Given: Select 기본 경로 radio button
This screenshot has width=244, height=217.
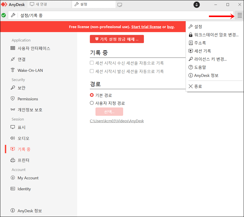Looking at the screenshot, I should 92,95.
